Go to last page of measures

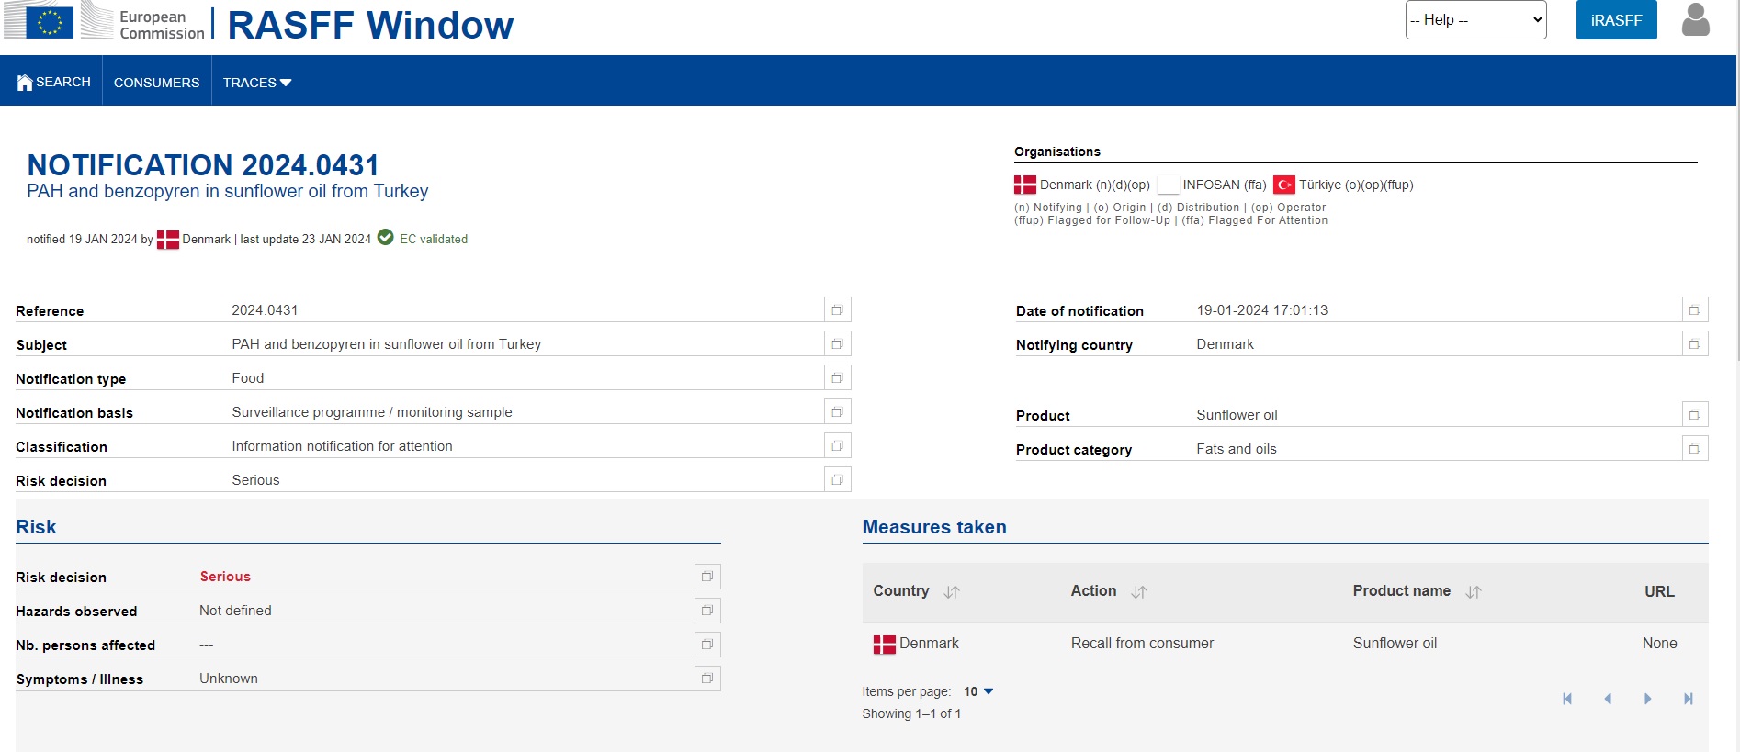pyautogui.click(x=1689, y=699)
